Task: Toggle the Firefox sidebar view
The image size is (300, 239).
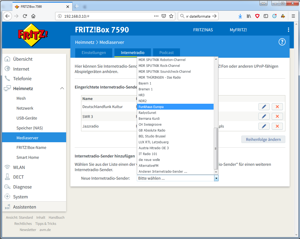Action: click(x=266, y=16)
